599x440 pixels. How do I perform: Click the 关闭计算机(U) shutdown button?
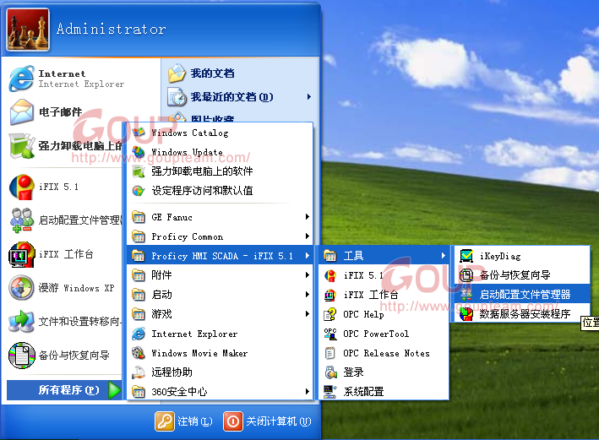tap(268, 421)
